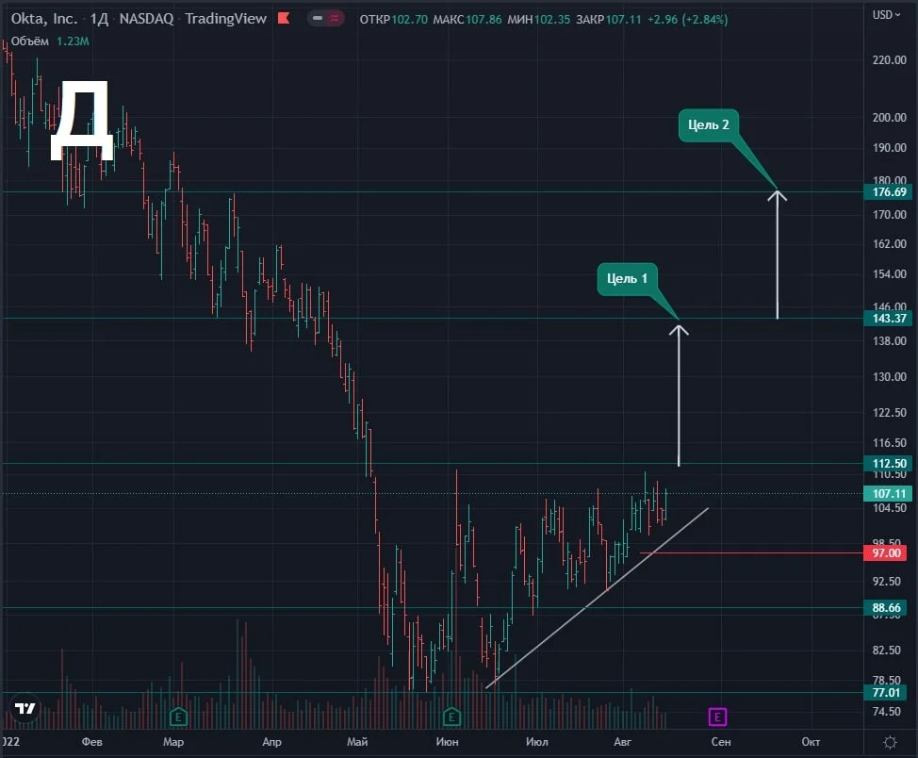Click the price change +2.96 (+2.84%)
Image resolution: width=918 pixels, height=758 pixels.
coord(687,20)
